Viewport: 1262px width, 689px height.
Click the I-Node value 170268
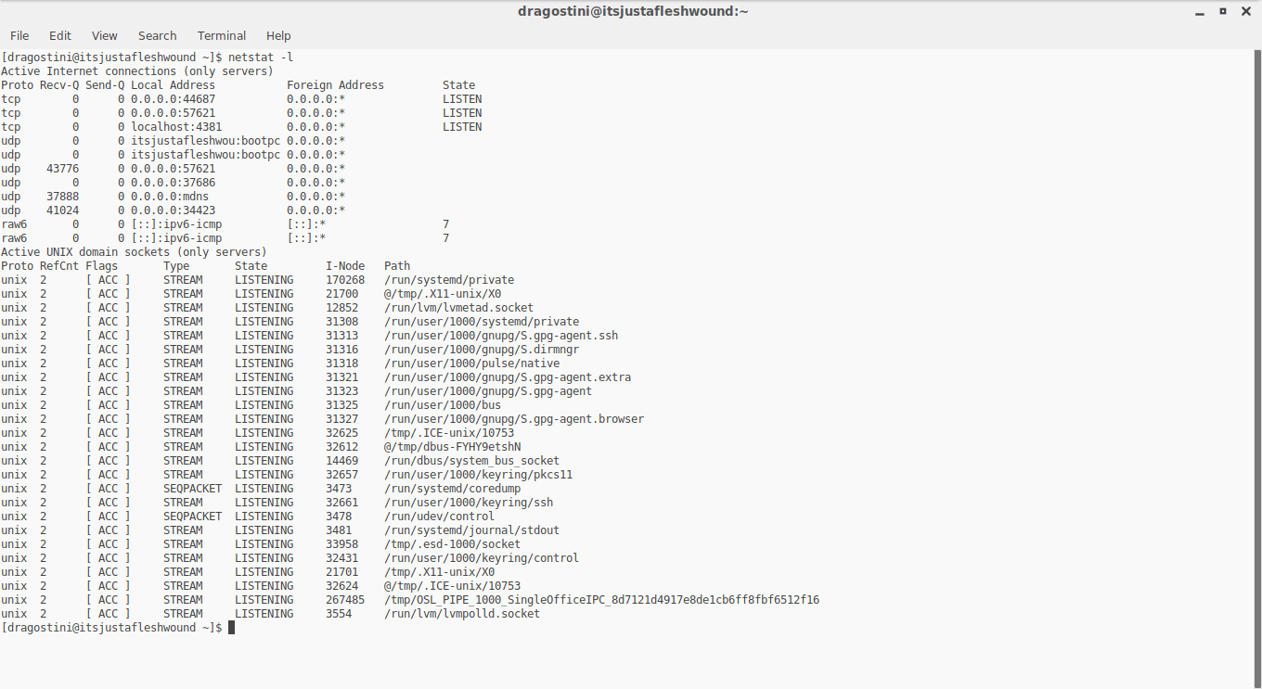coord(345,280)
